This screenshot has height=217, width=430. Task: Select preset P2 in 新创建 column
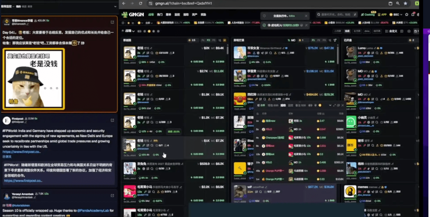[x=208, y=40]
